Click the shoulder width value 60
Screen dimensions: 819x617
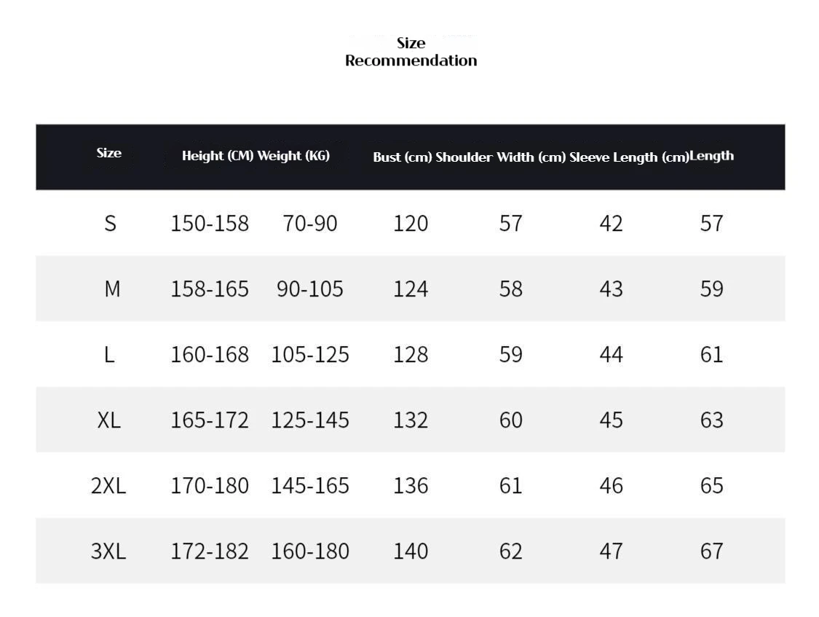(x=511, y=420)
